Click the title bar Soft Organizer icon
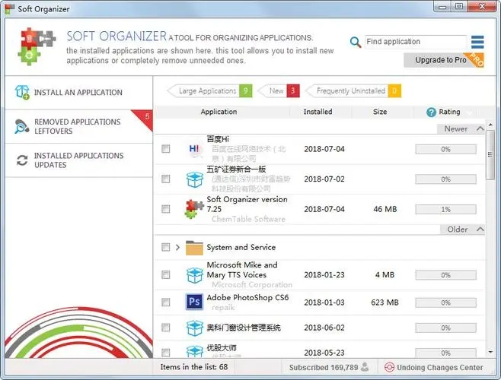The image size is (501, 380). (x=10, y=8)
